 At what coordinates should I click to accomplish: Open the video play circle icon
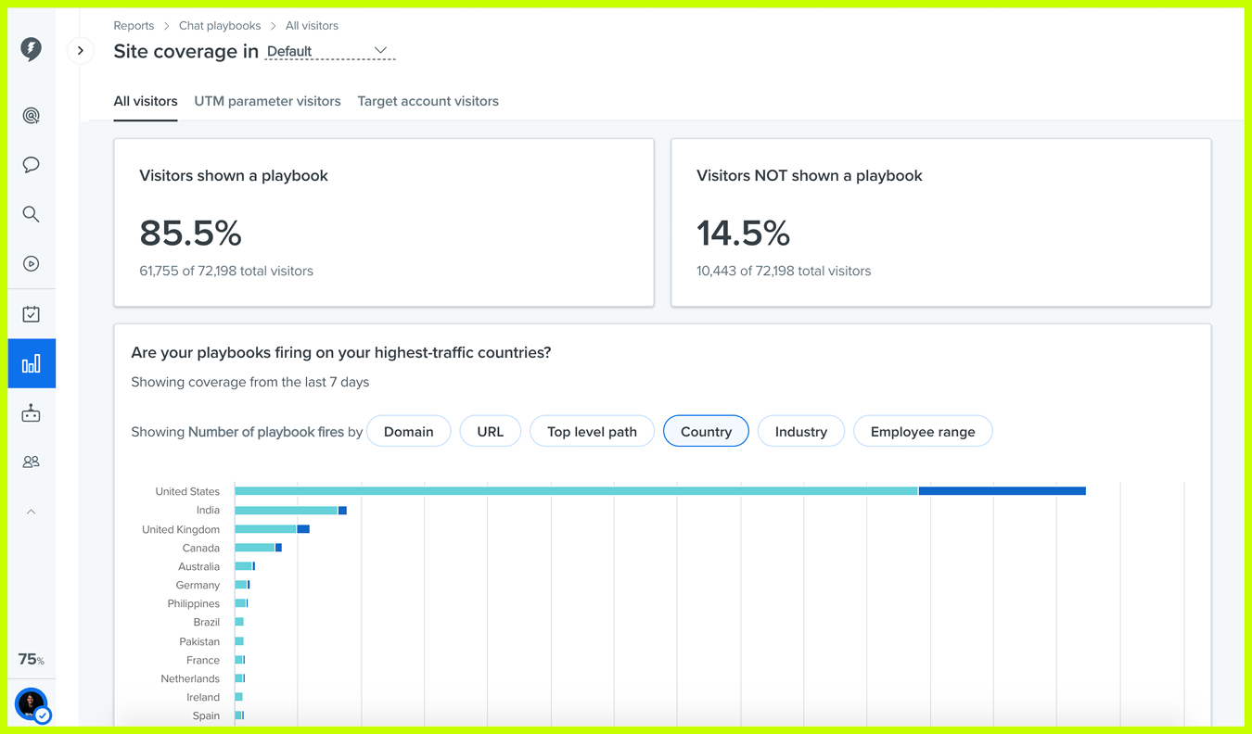pyautogui.click(x=31, y=264)
